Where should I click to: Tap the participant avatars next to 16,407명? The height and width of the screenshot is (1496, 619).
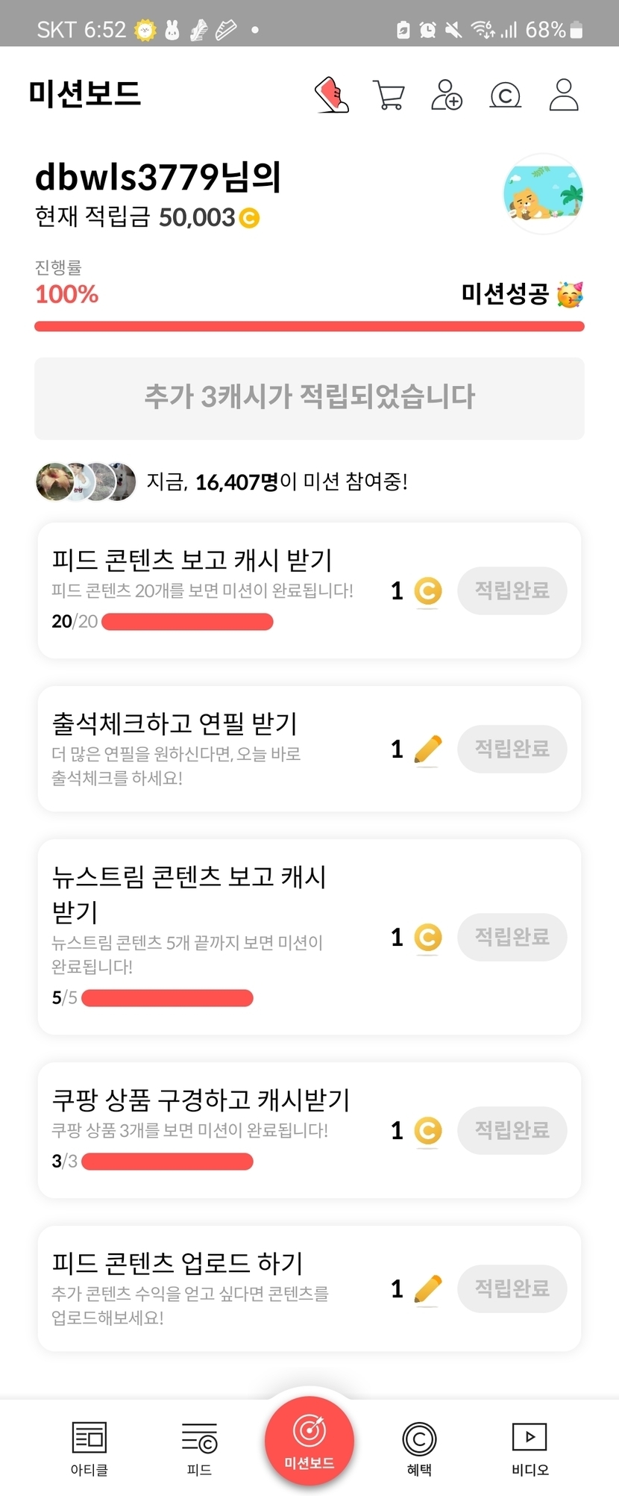click(x=86, y=481)
